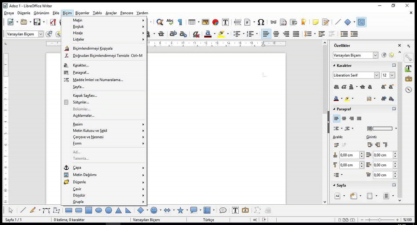Screen dimensions: 417x225
Task: Insert an image from the toolbar
Action: [206, 22]
